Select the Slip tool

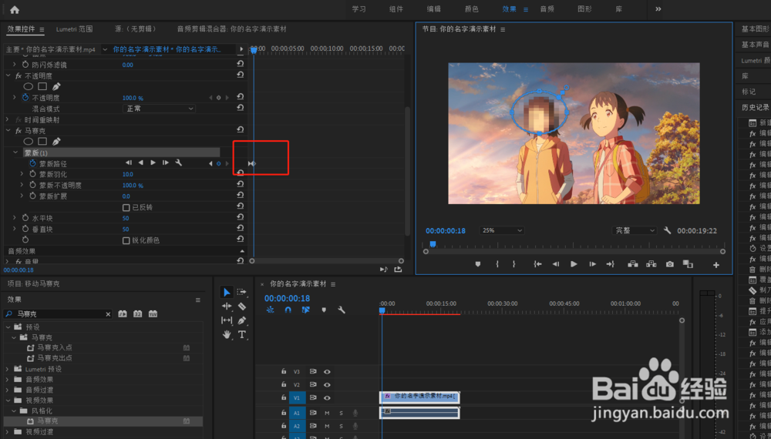(x=227, y=320)
